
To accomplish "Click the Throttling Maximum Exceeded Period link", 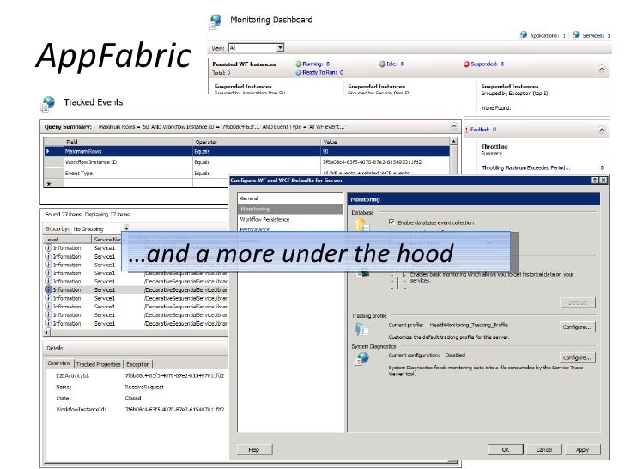I will [x=525, y=167].
